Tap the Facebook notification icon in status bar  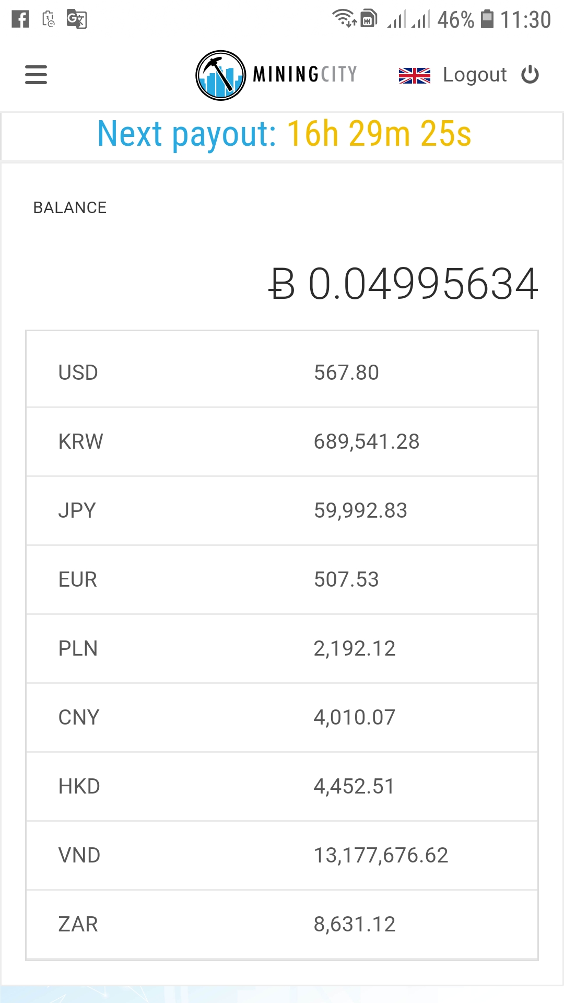[x=20, y=19]
